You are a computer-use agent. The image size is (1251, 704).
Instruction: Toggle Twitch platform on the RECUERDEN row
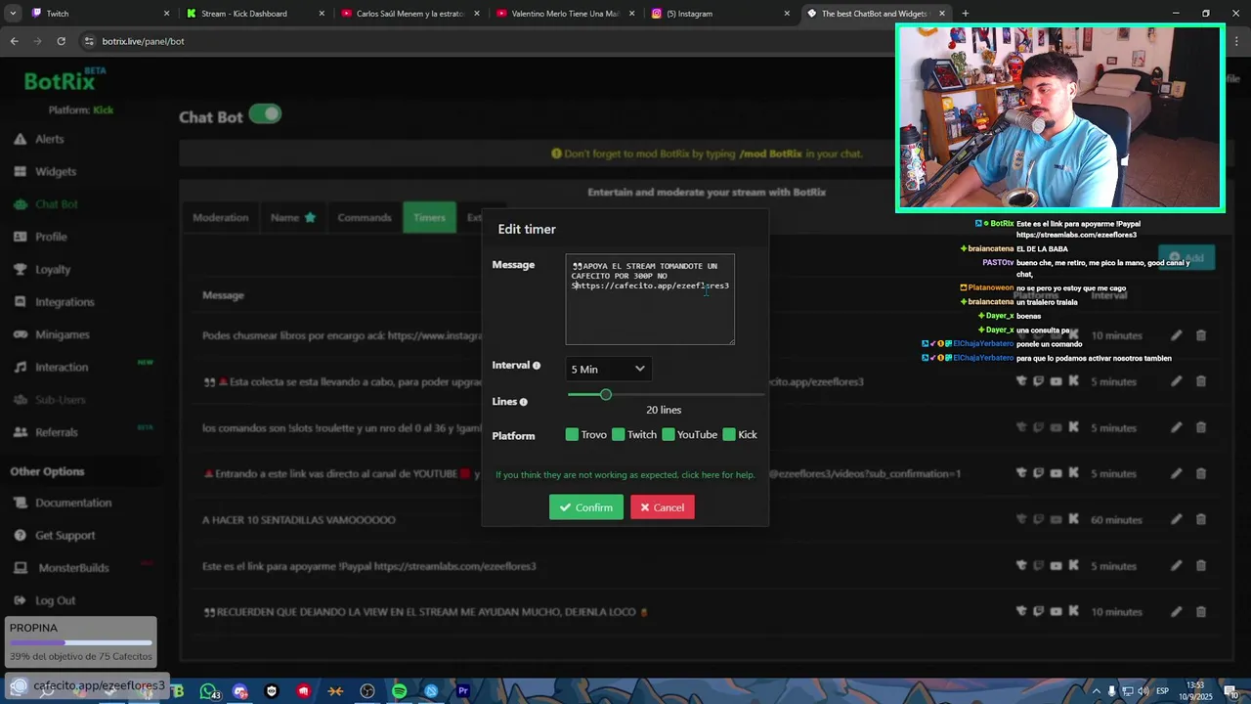coord(1038,611)
